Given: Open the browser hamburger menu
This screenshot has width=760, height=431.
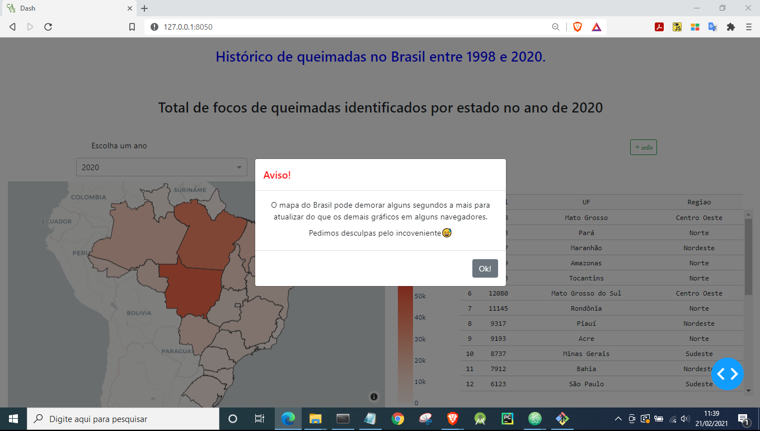Looking at the screenshot, I should coord(748,26).
